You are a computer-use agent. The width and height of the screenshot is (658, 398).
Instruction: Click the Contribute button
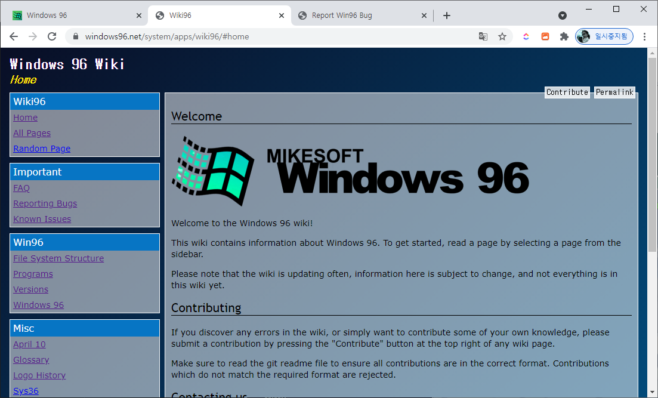(567, 92)
